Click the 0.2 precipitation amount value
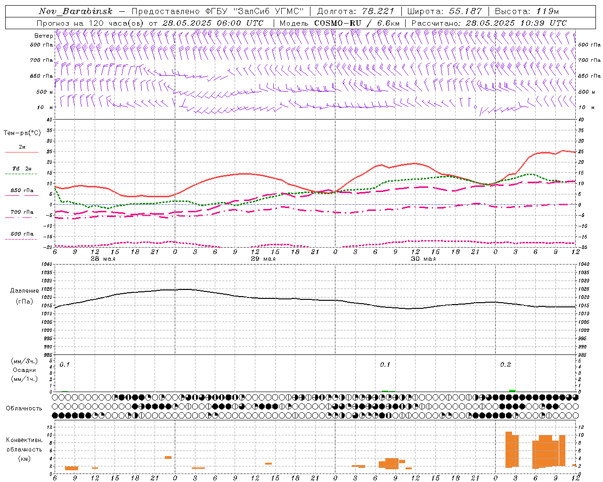The width and height of the screenshot is (603, 482). (x=505, y=365)
